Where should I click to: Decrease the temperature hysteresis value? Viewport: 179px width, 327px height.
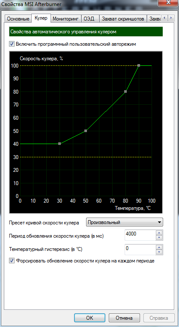coord(159,252)
